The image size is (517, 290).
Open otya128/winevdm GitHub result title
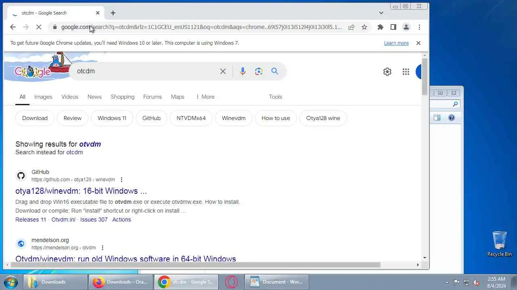tap(81, 191)
